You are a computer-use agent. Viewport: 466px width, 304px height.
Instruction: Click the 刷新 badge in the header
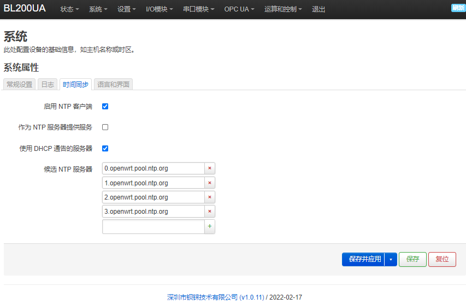[x=458, y=8]
